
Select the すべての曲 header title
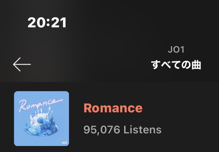point(176,65)
